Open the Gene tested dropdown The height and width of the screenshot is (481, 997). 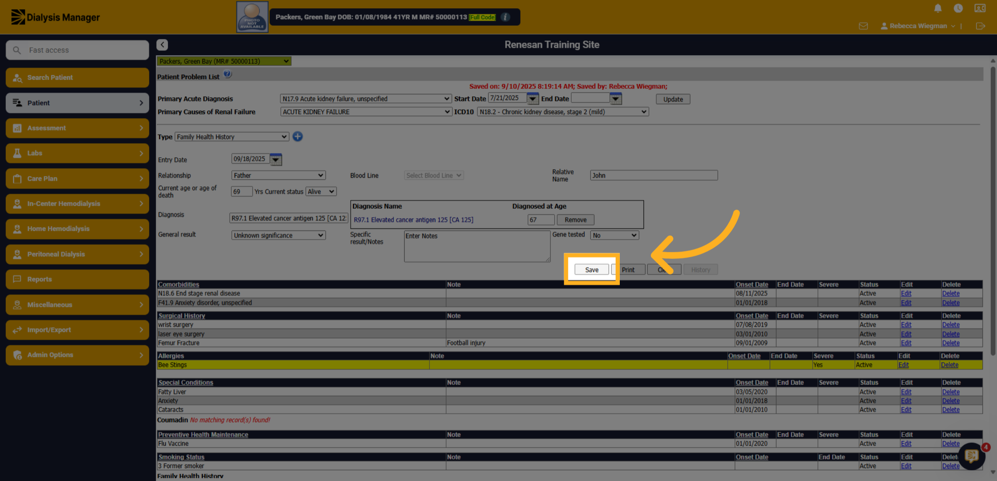point(614,235)
